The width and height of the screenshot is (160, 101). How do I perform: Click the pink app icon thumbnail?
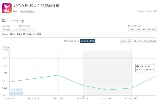tap(7, 8)
